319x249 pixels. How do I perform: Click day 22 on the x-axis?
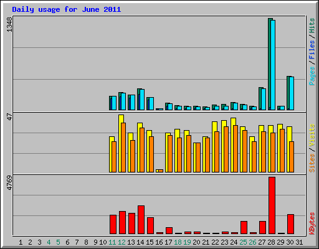(x=215, y=242)
